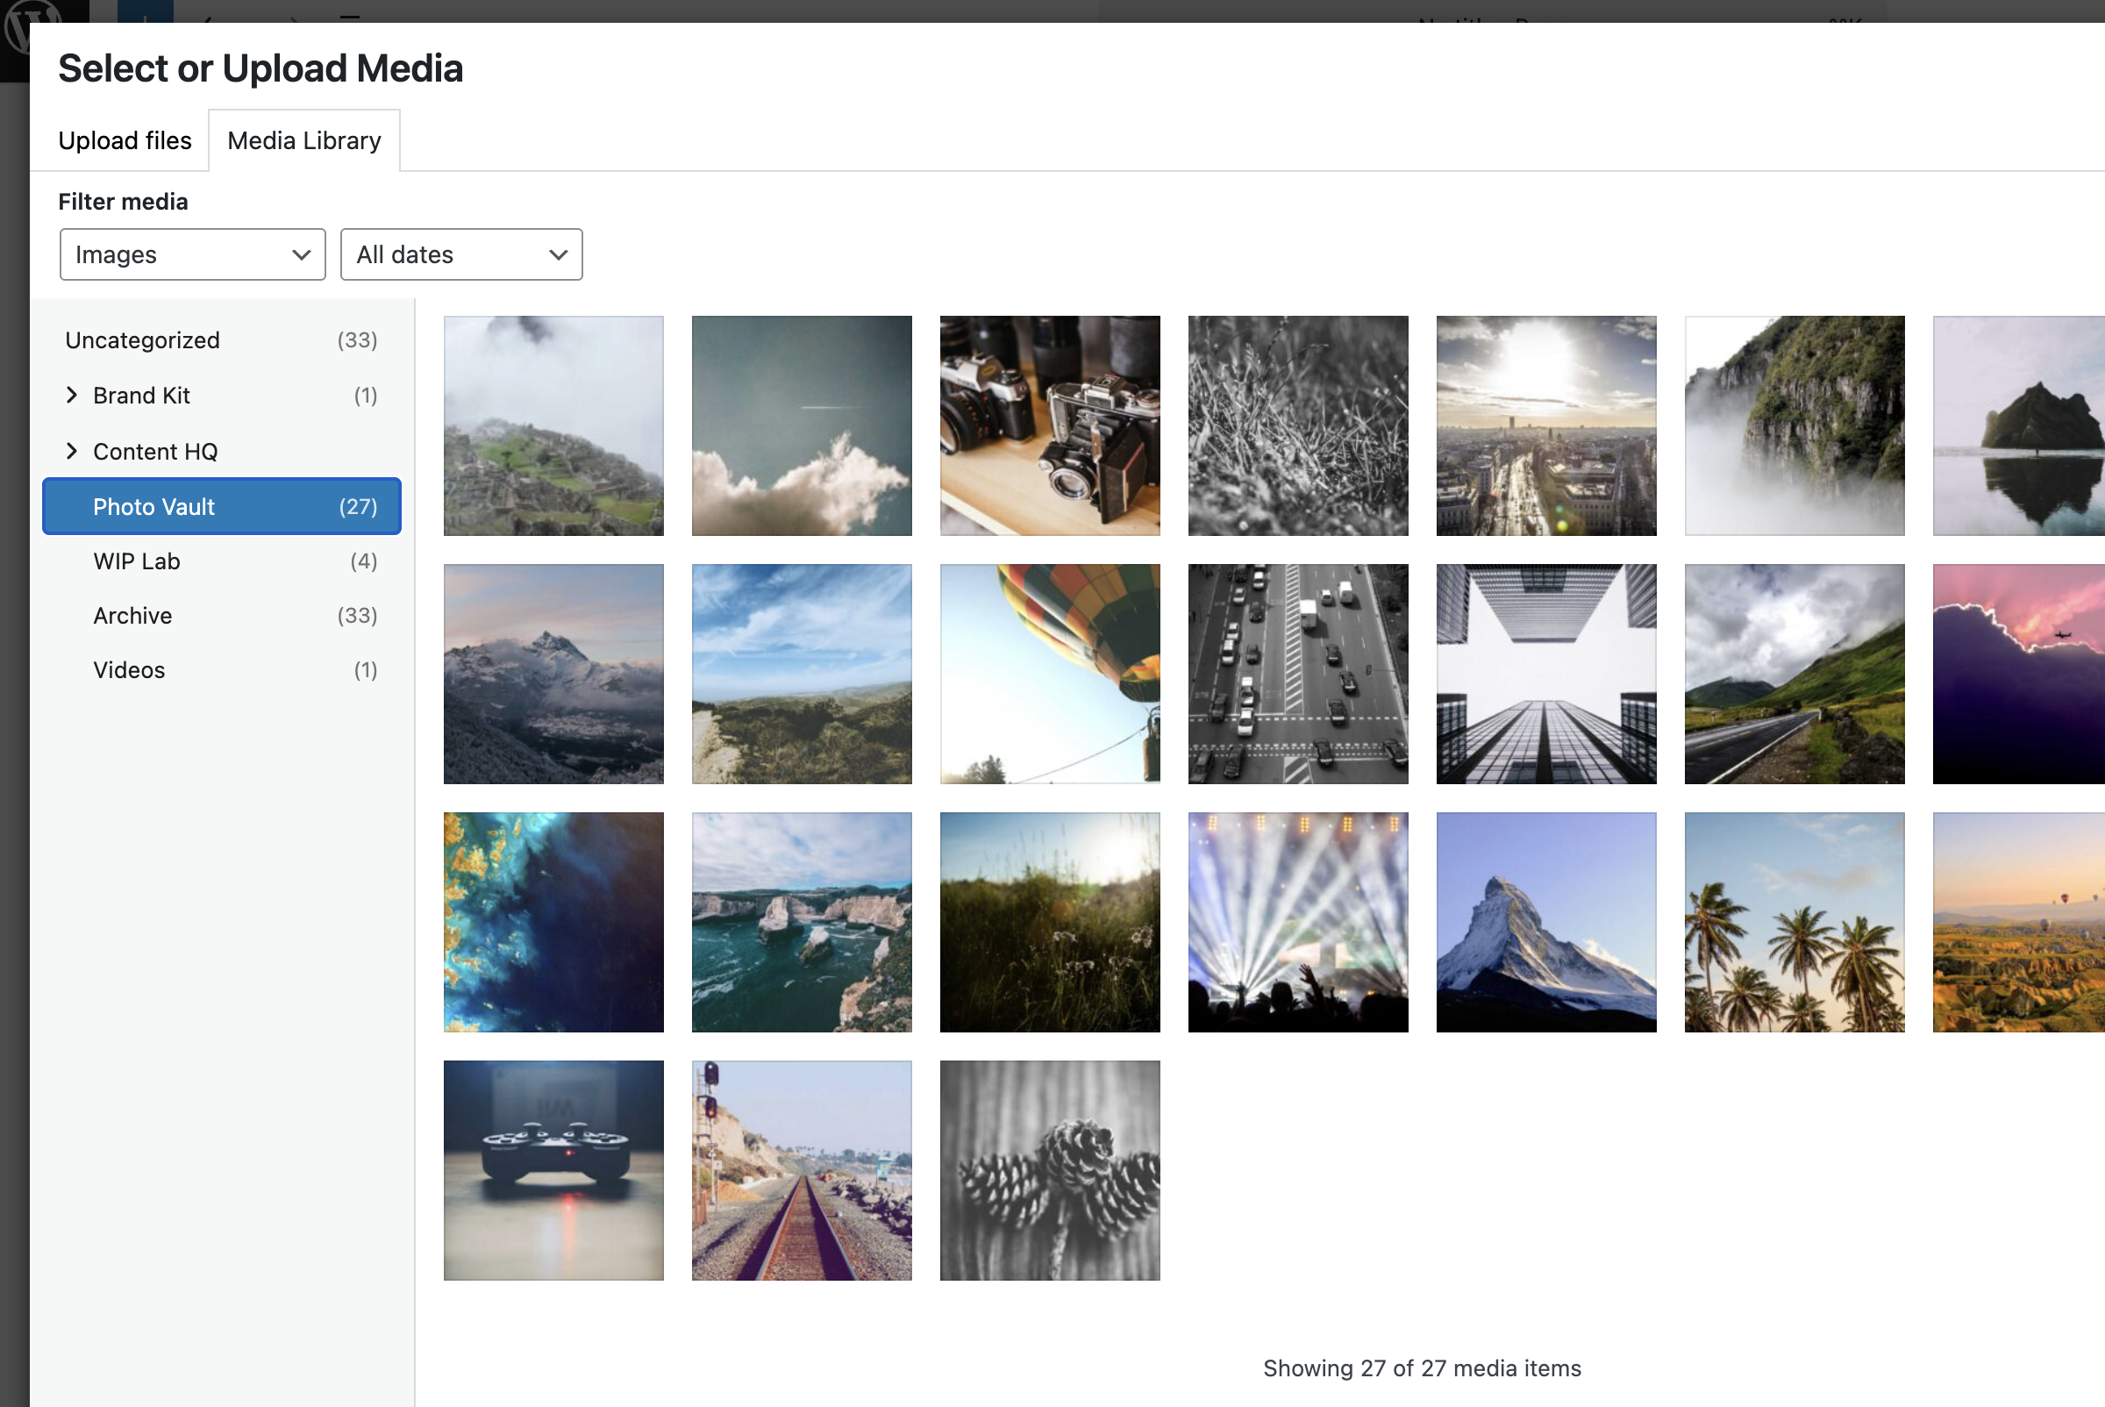Image resolution: width=2105 pixels, height=1407 pixels.
Task: Expand the Content HQ folder chevron
Action: click(72, 452)
